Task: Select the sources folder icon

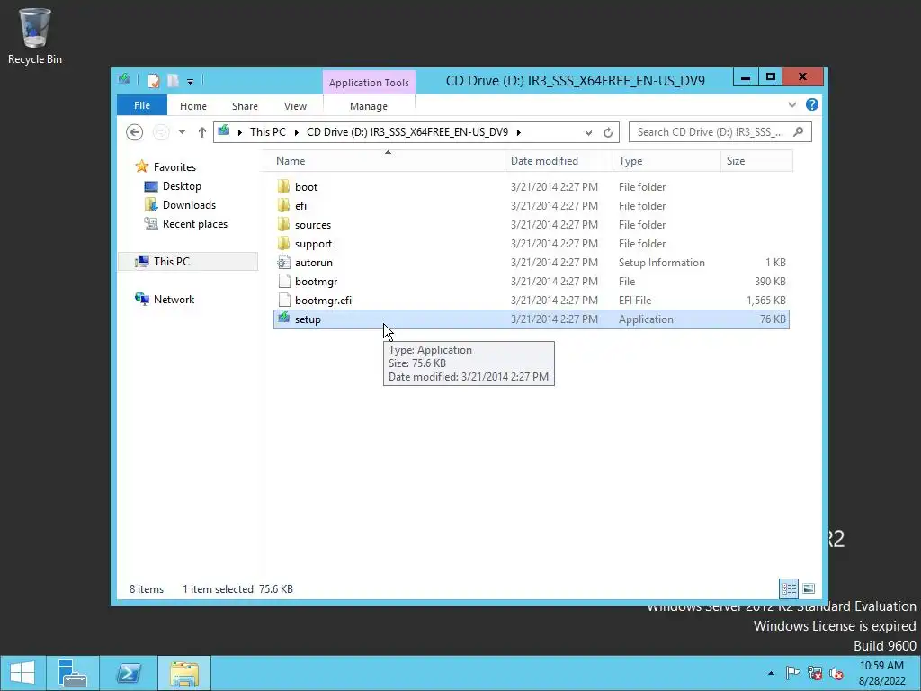Action: (283, 224)
